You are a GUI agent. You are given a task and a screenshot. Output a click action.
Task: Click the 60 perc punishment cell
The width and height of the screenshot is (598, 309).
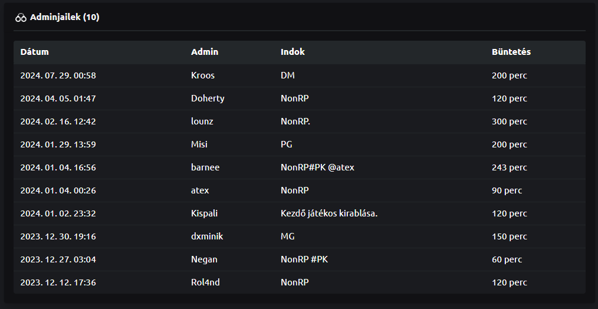(x=507, y=259)
